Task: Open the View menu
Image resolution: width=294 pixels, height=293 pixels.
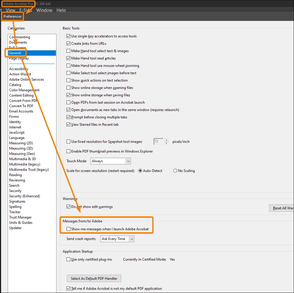Action: 11,10
